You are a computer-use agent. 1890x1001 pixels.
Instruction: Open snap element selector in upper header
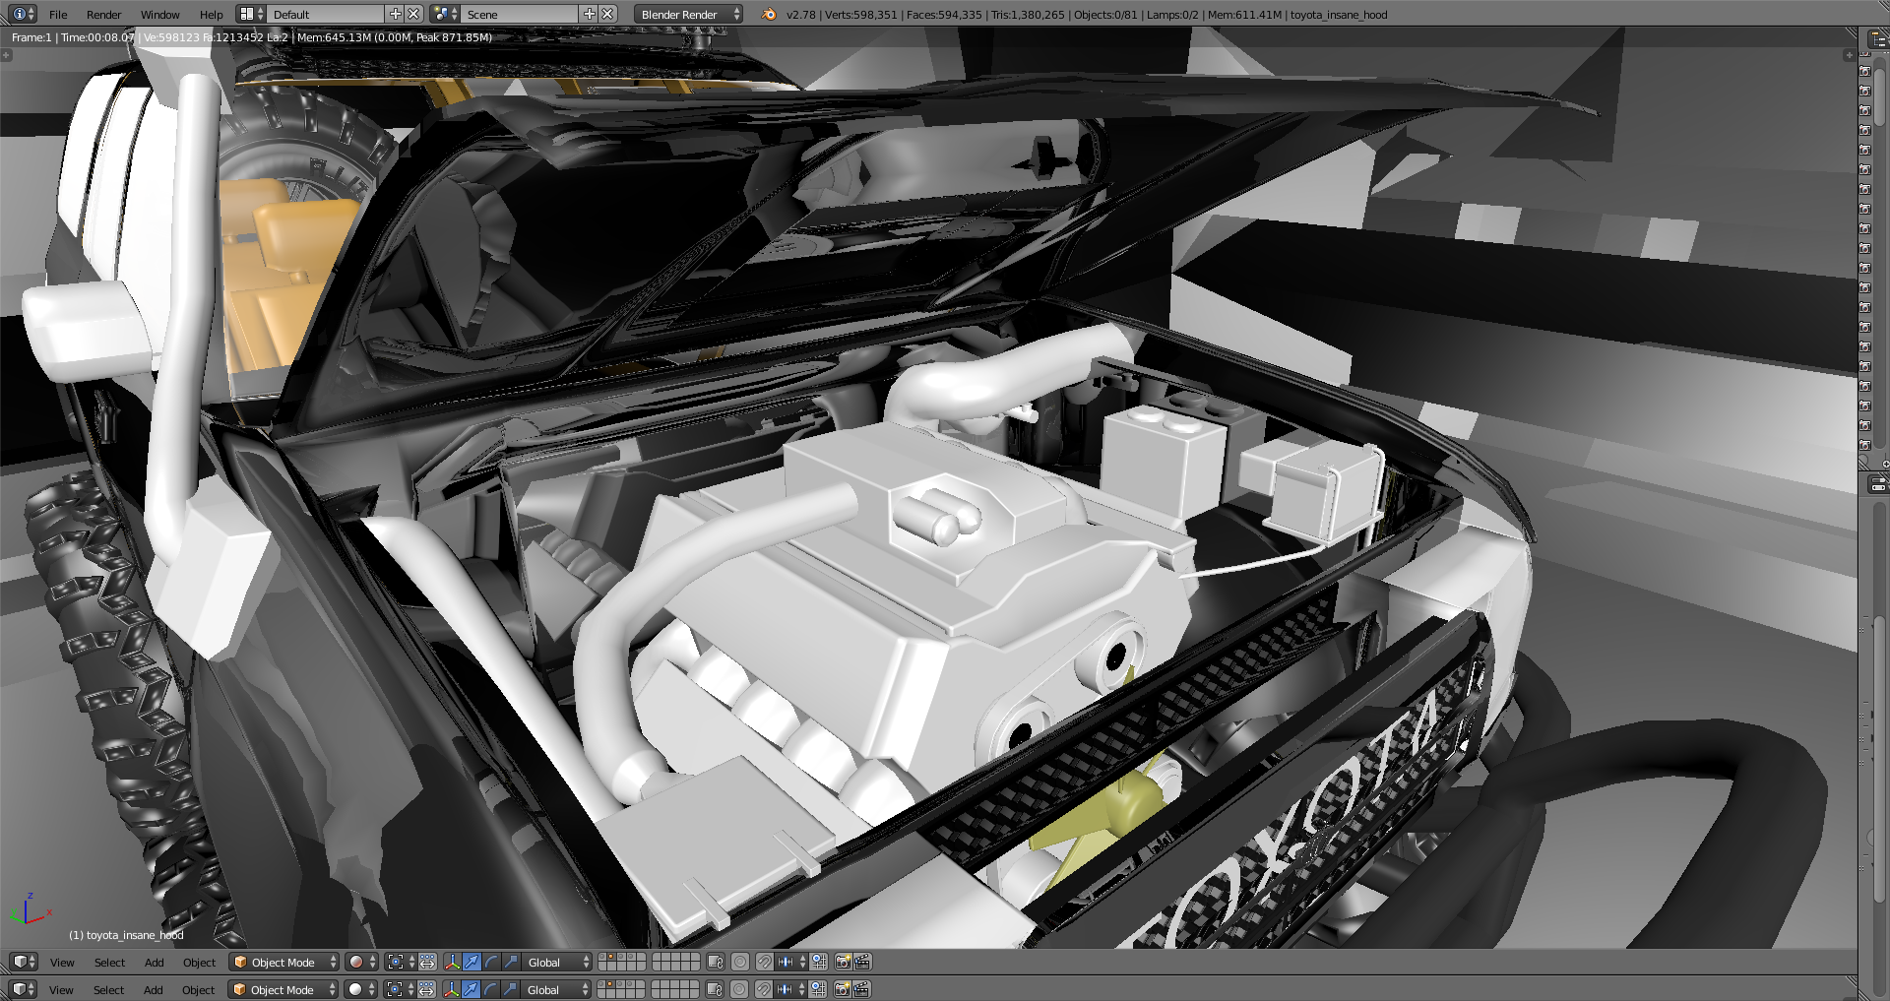coord(791,962)
